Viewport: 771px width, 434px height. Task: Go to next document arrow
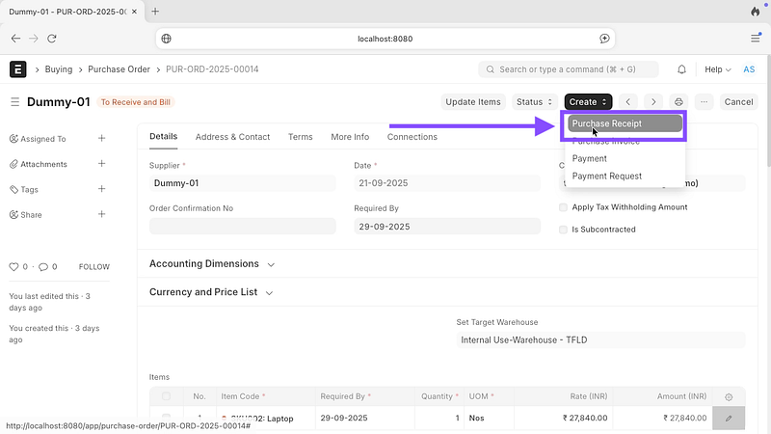coord(653,102)
